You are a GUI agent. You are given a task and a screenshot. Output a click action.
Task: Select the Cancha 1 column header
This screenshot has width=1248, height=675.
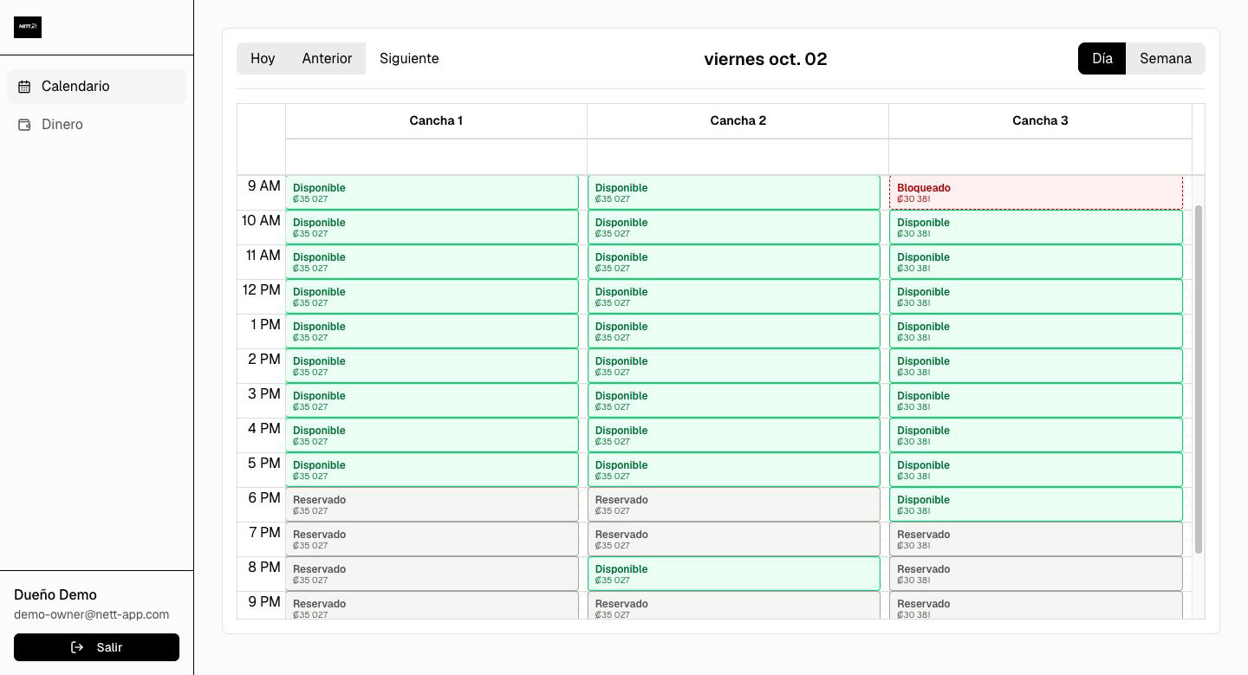436,120
